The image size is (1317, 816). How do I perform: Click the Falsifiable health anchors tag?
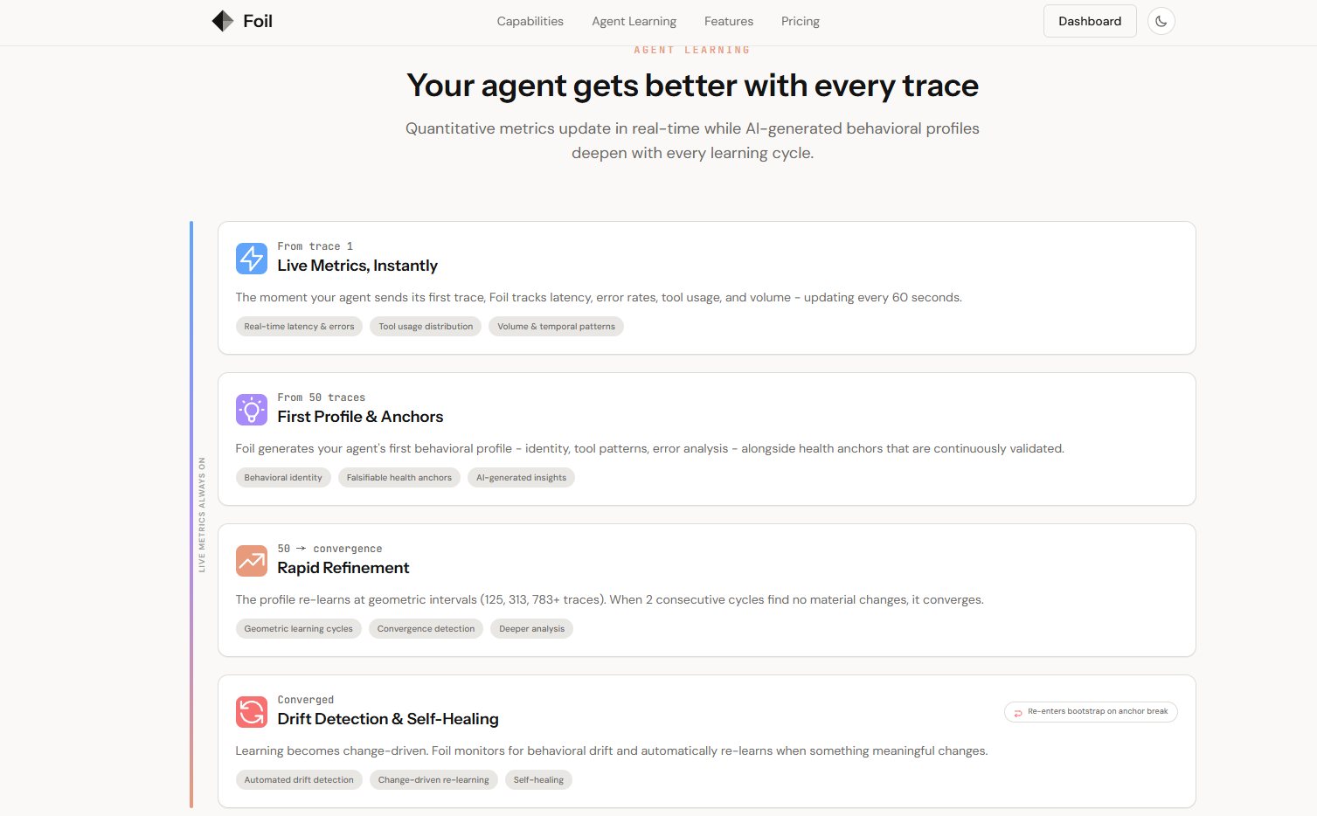pyautogui.click(x=399, y=478)
